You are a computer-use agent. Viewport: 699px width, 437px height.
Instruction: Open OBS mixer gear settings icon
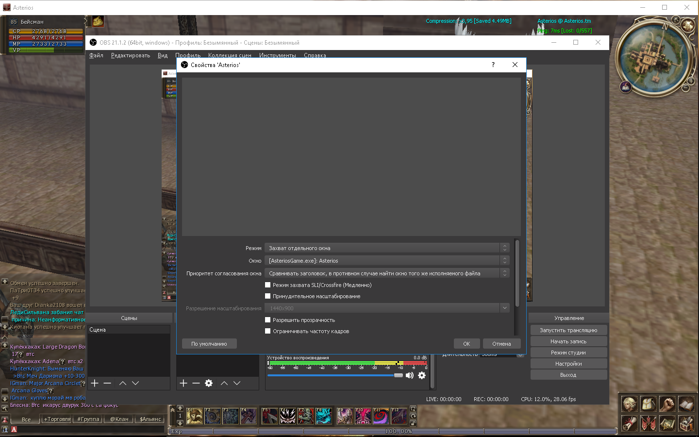(x=422, y=375)
